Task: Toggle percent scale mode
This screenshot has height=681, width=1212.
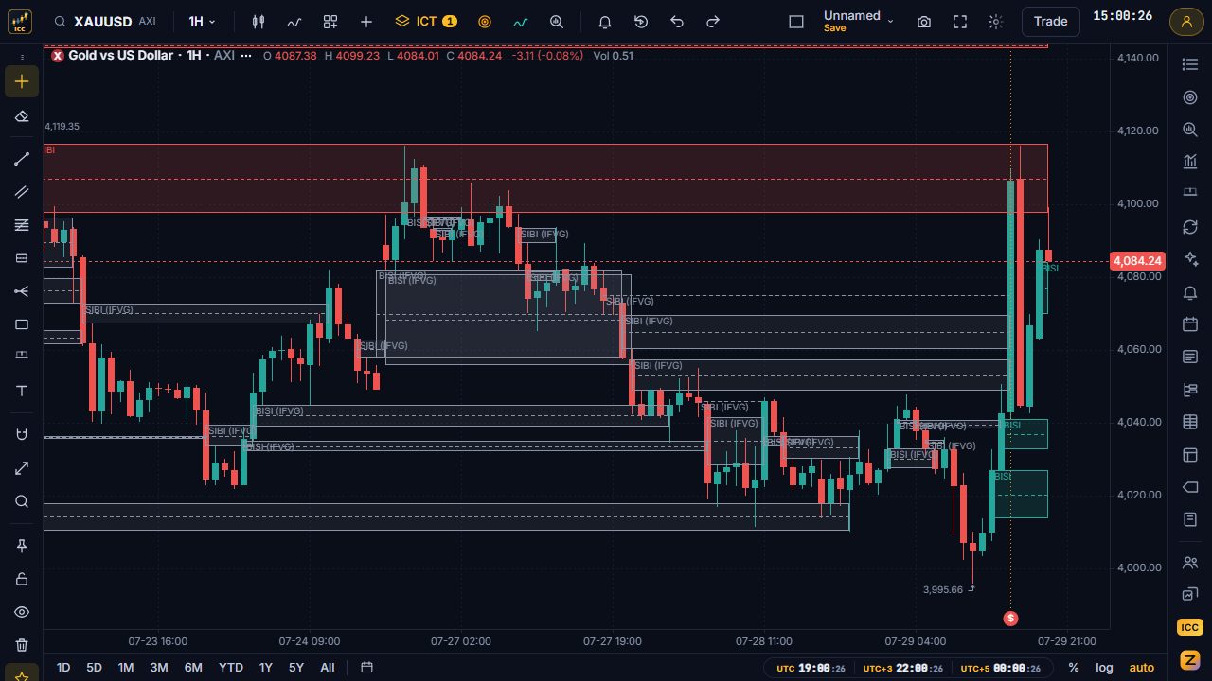Action: point(1074,667)
